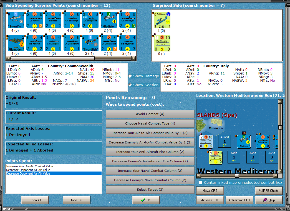This screenshot has height=211, width=290.
Task: Select the Italian ship counter under Z.501
Action: click(x=162, y=43)
